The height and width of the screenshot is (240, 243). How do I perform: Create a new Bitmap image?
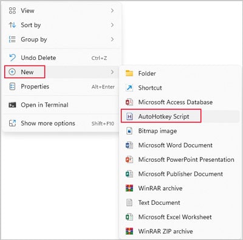click(x=180, y=131)
